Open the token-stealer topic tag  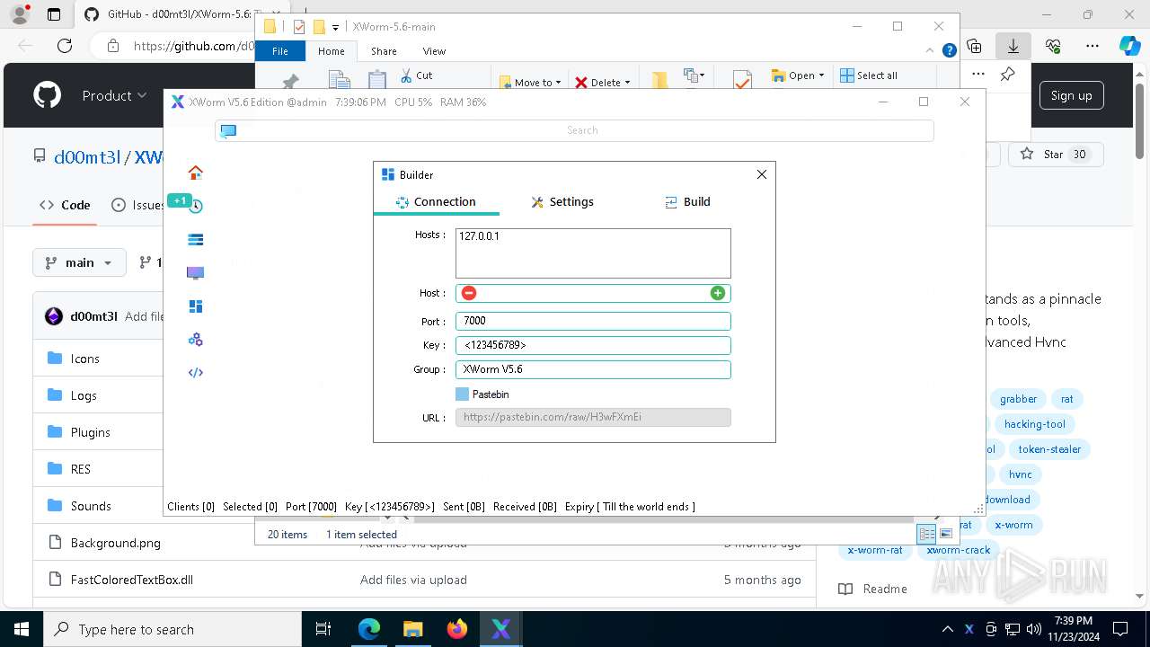[x=1049, y=449]
